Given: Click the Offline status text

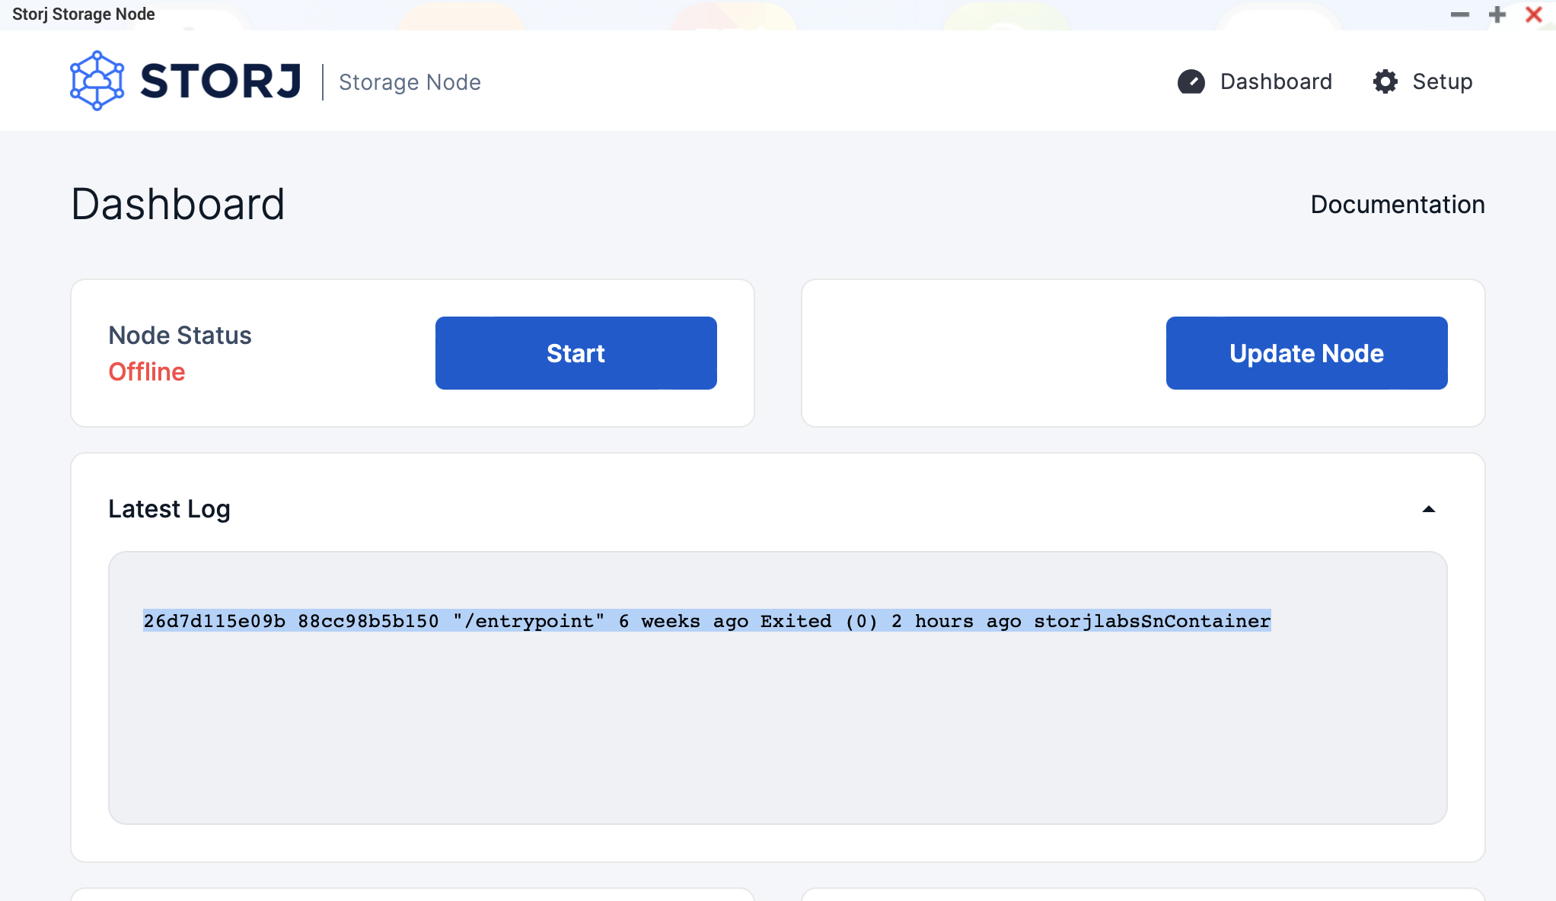Looking at the screenshot, I should pos(146,372).
